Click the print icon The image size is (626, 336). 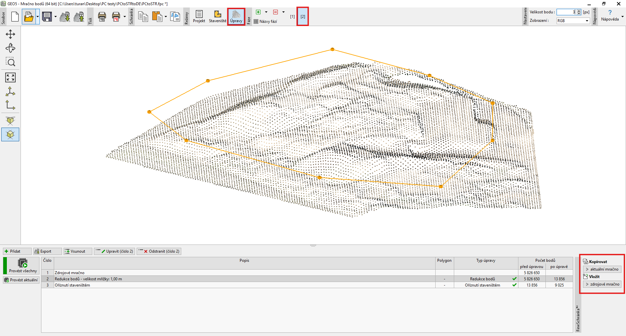coord(102,17)
